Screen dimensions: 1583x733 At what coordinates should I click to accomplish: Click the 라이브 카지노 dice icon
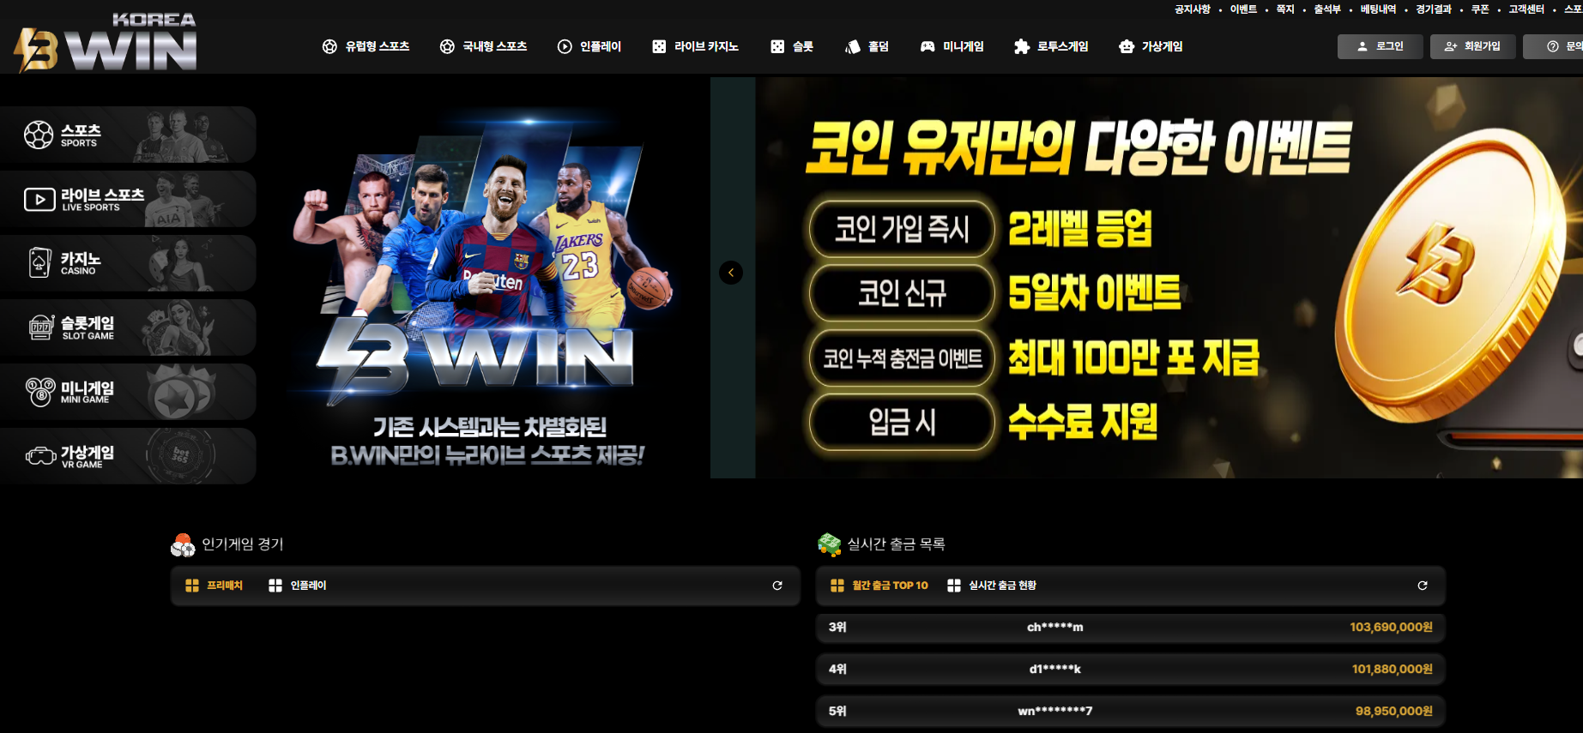click(x=659, y=47)
